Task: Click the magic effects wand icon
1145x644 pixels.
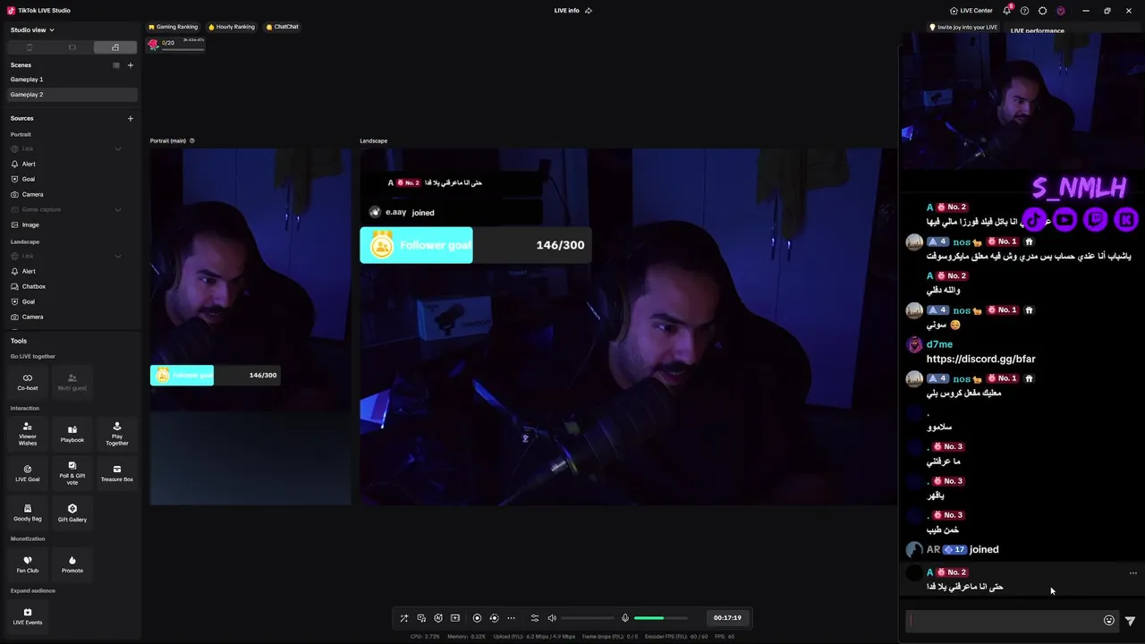Action: [404, 618]
